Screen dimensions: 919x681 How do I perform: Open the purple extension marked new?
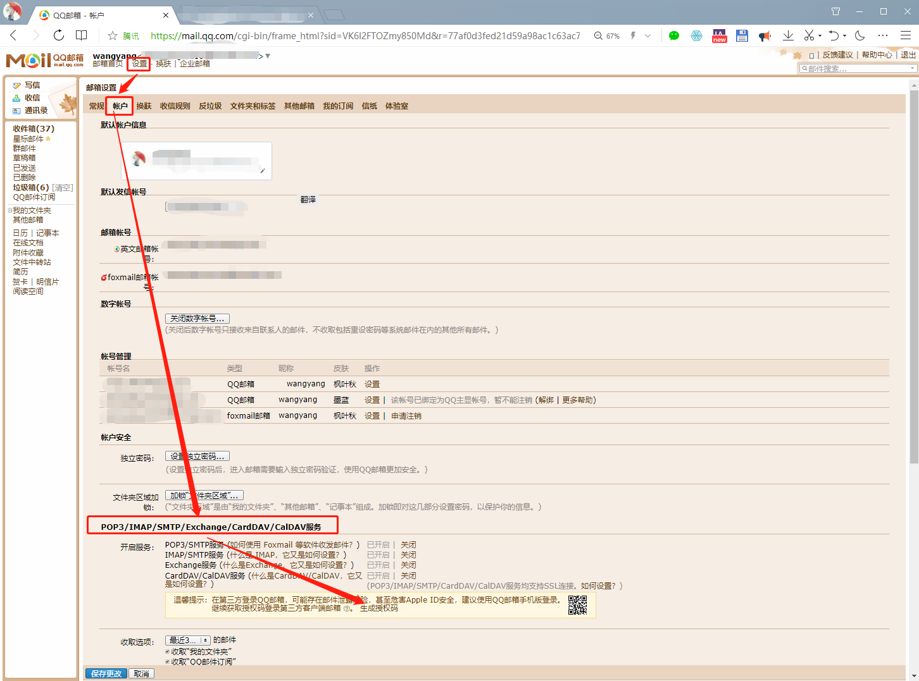(720, 35)
